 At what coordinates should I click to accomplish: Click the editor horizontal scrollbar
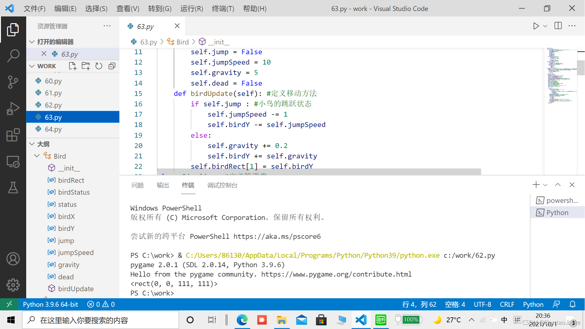(x=319, y=172)
